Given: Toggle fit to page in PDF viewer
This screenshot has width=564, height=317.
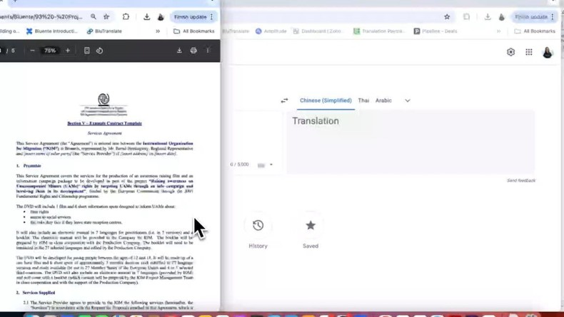Looking at the screenshot, I should pos(86,51).
